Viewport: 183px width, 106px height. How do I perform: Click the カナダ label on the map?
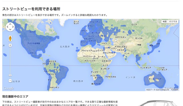(32, 32)
